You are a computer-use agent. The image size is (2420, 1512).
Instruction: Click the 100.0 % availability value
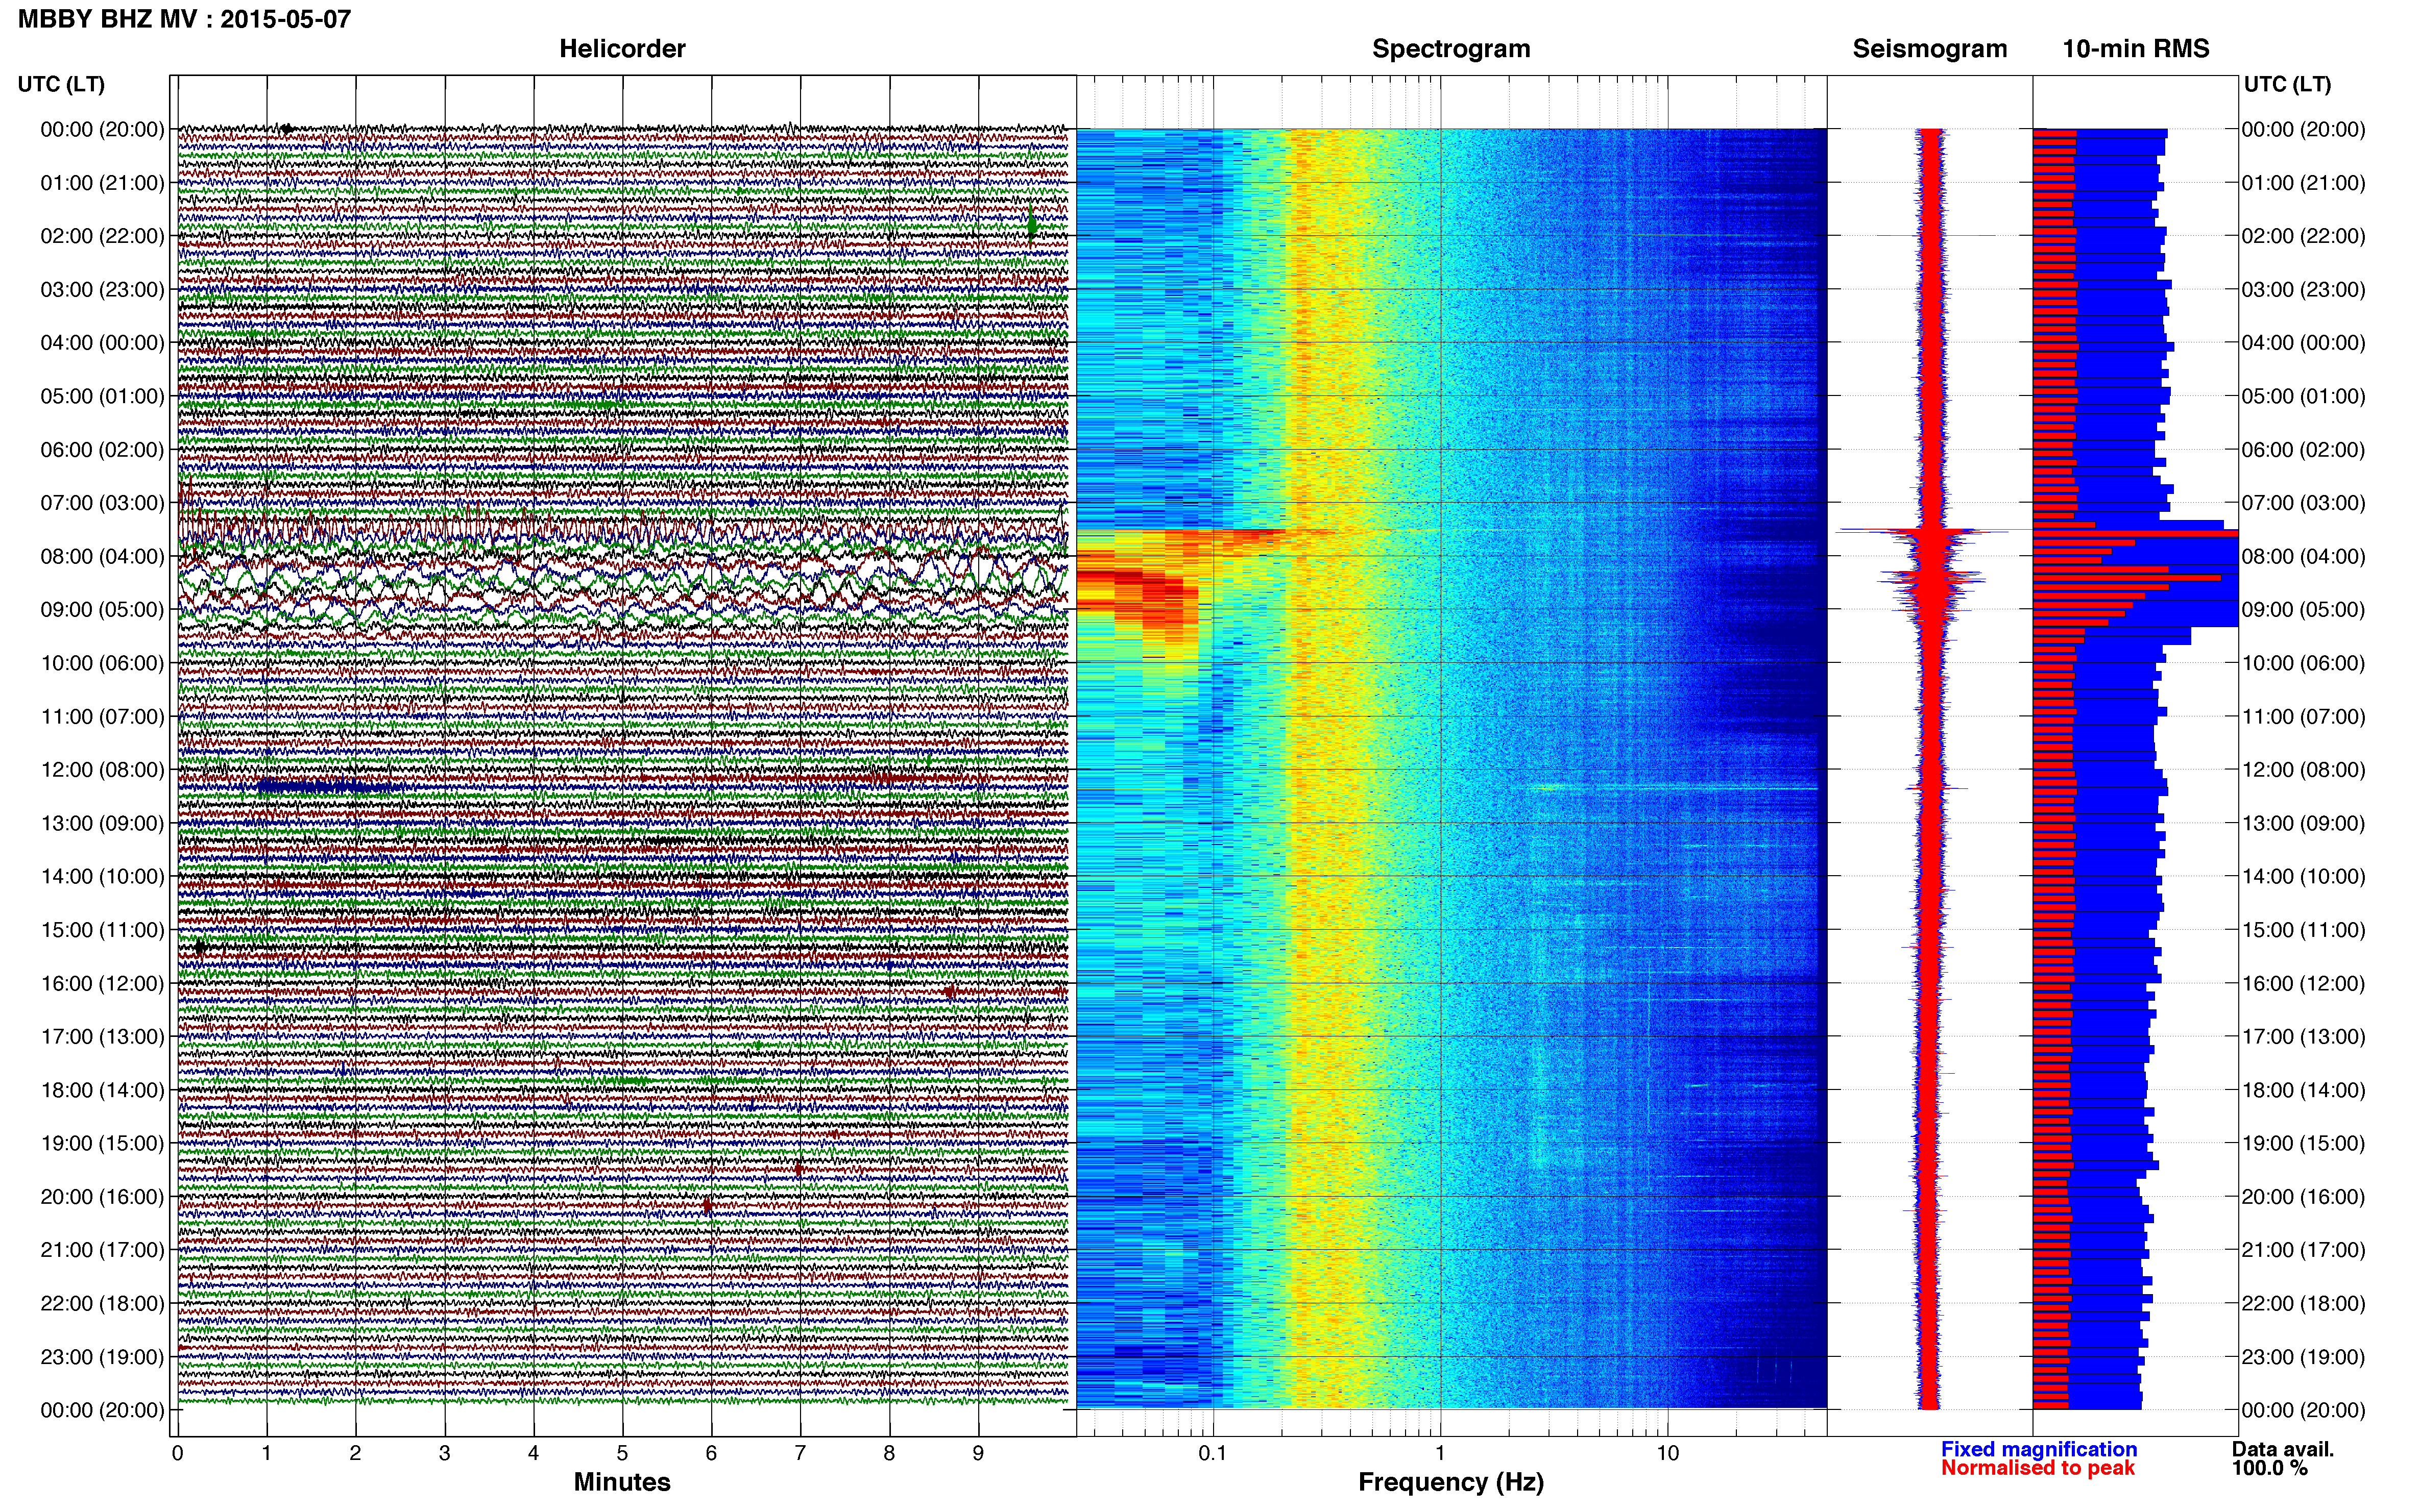click(x=2270, y=1469)
